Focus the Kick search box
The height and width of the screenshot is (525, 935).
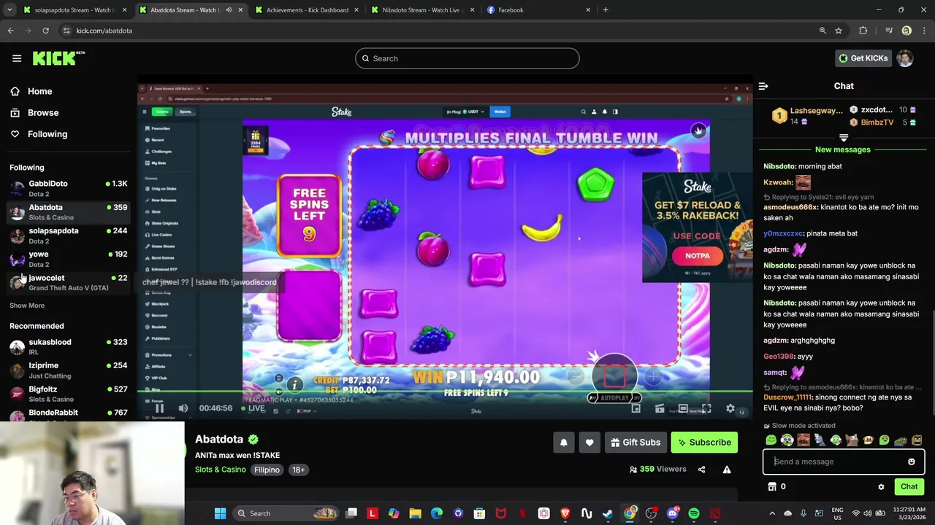tap(467, 58)
